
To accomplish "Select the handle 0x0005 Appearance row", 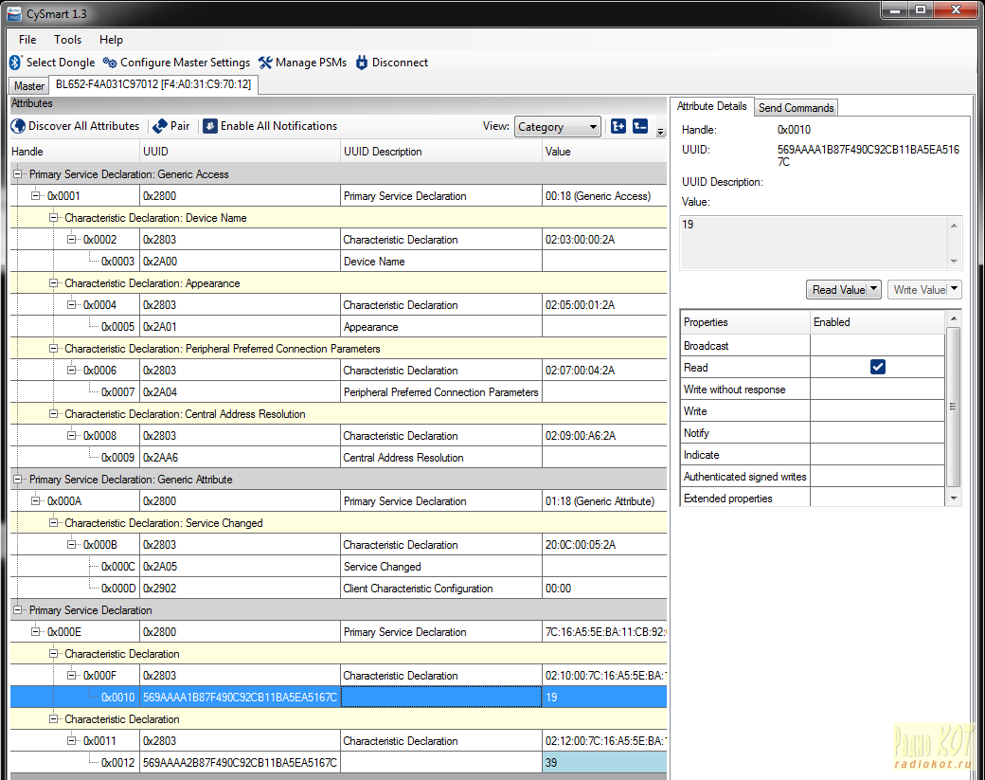I will point(338,326).
